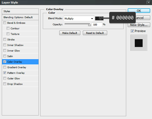Toggle the Preview checkbox
The image size is (152, 119).
(x=132, y=31)
